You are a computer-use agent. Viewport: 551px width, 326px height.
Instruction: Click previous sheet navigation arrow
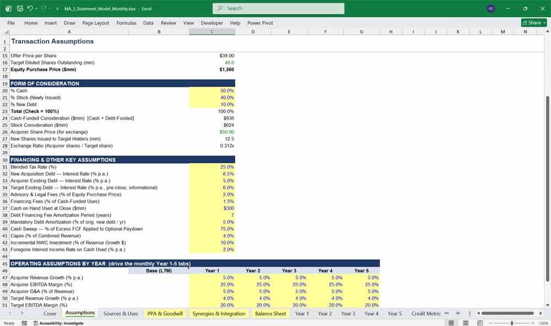tap(10, 313)
